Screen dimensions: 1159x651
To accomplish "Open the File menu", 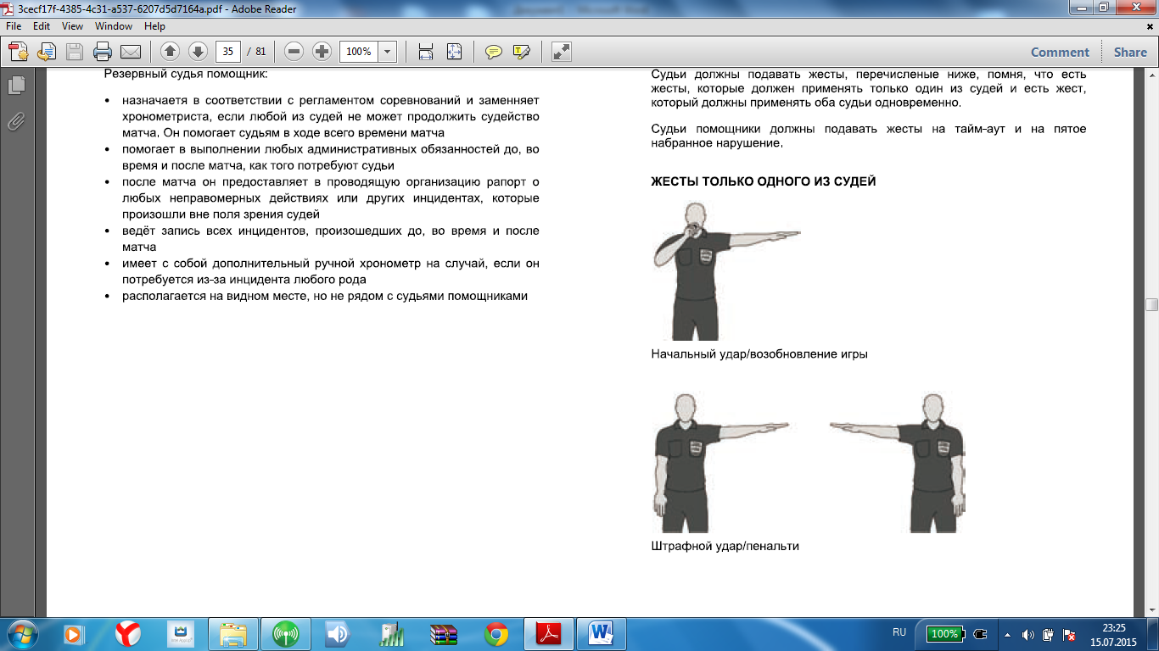I will coord(14,26).
